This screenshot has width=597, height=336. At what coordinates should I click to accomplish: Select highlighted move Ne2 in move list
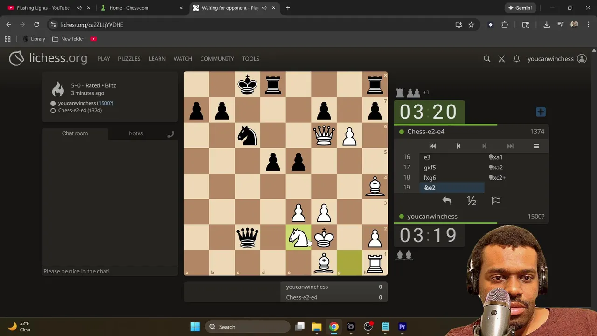click(x=452, y=188)
